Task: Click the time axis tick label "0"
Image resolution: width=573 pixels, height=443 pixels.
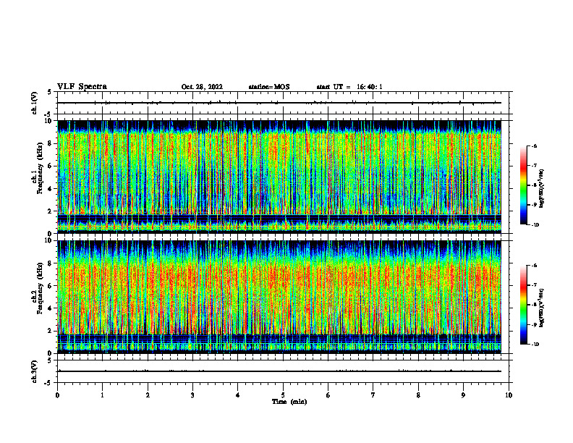Action: [x=57, y=395]
